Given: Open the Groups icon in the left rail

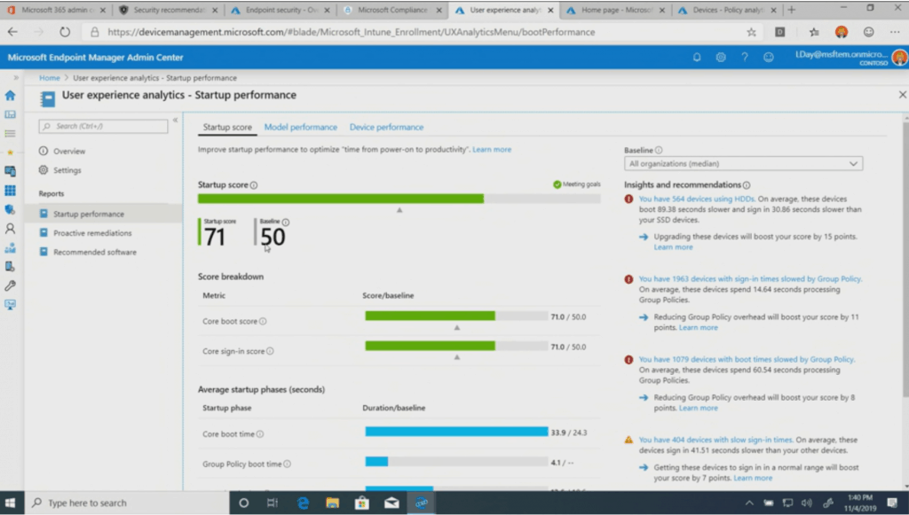Looking at the screenshot, I should coord(10,247).
